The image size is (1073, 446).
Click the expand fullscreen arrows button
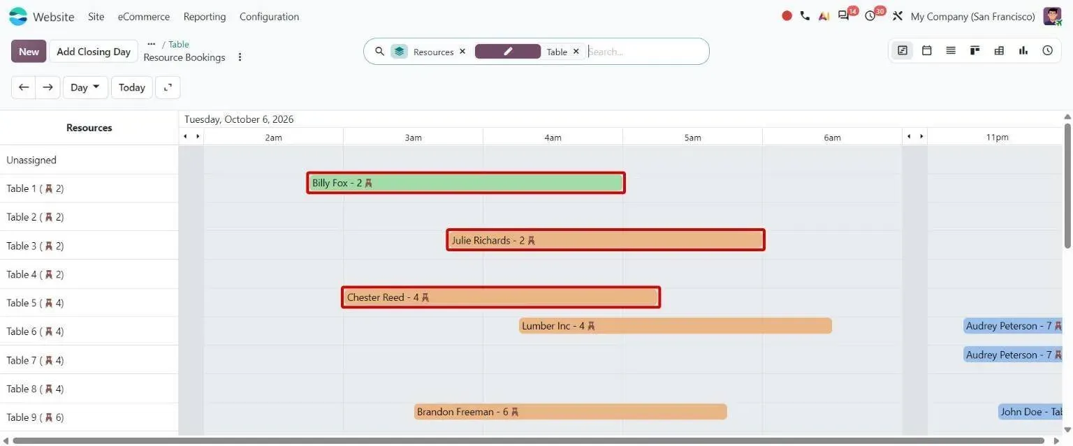point(168,87)
